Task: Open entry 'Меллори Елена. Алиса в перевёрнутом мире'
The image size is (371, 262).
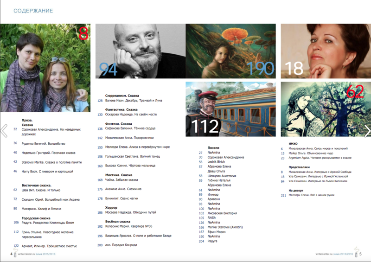Action: point(137,147)
